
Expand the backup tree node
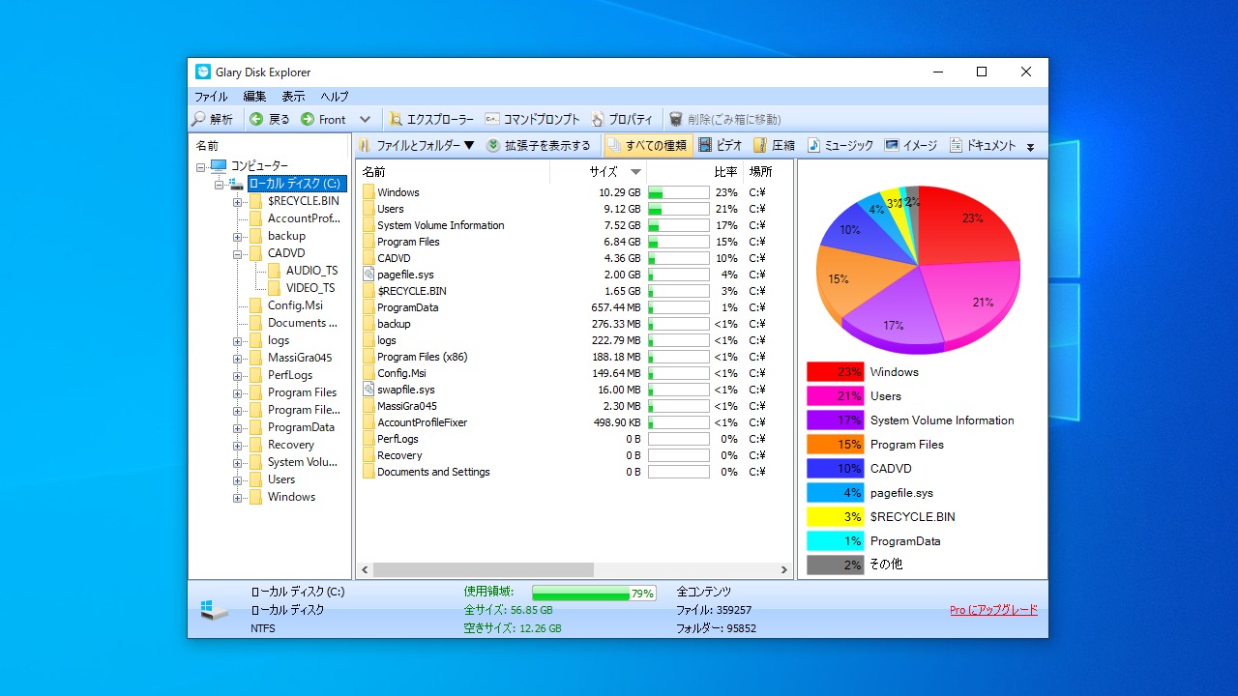pos(238,236)
